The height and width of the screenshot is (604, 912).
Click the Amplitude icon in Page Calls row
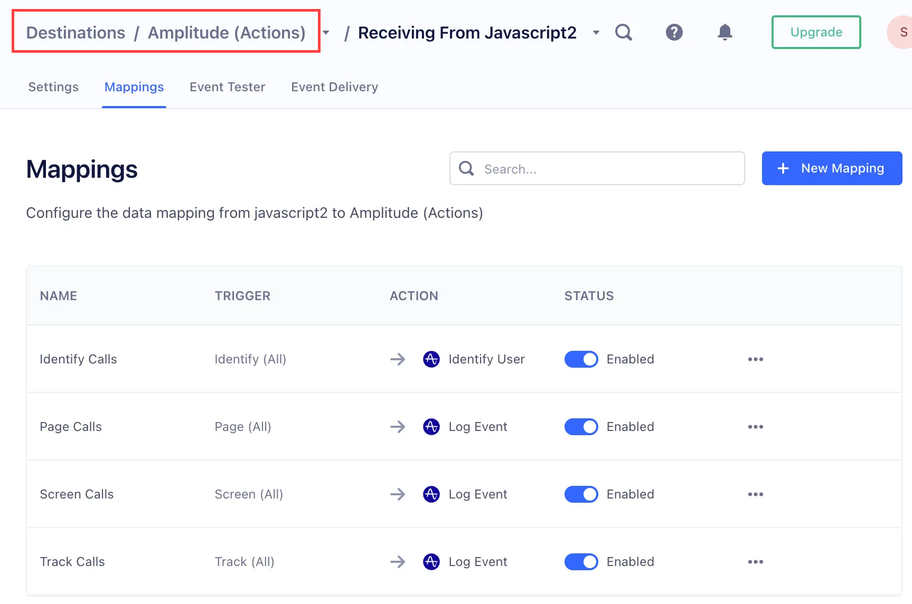(431, 427)
